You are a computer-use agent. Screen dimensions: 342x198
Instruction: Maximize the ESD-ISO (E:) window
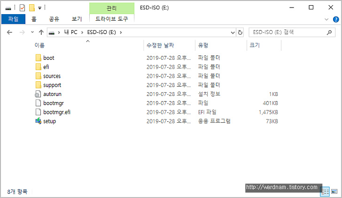coord(311,8)
